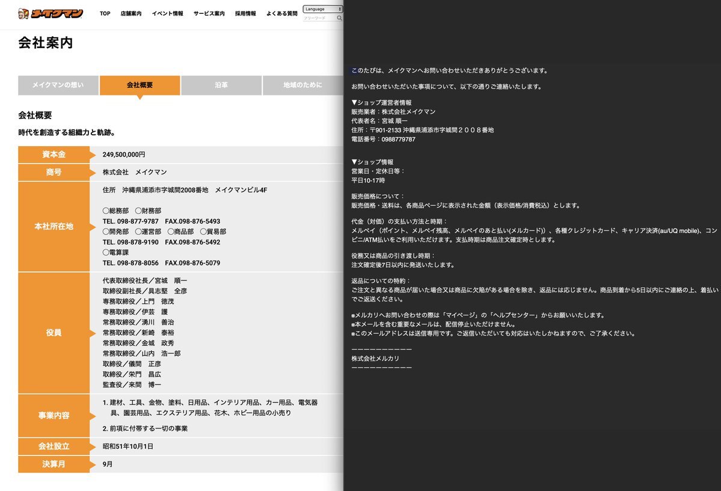721x491 pixels.
Task: Open the Language dropdown
Action: 323,9
